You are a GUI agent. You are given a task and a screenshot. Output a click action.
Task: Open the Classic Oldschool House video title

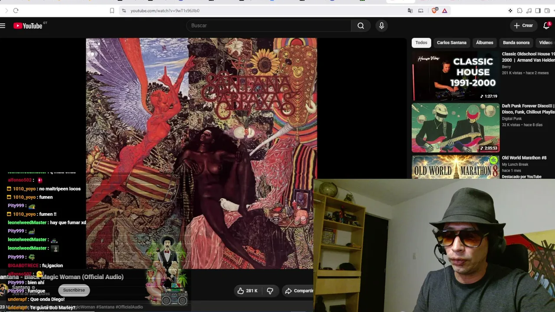(528, 57)
